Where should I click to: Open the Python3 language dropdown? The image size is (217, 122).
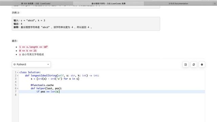pos(32,64)
